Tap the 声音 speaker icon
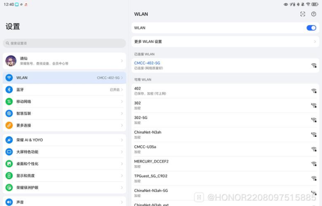This screenshot has height=206, width=322. coord(9,202)
